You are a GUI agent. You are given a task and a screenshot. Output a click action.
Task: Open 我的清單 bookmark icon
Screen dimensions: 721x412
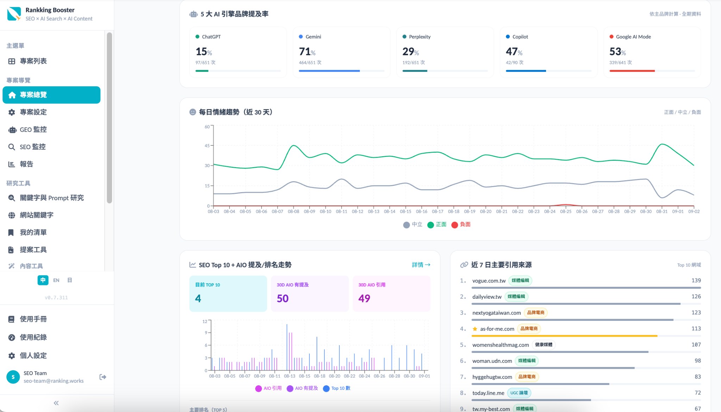tap(11, 233)
